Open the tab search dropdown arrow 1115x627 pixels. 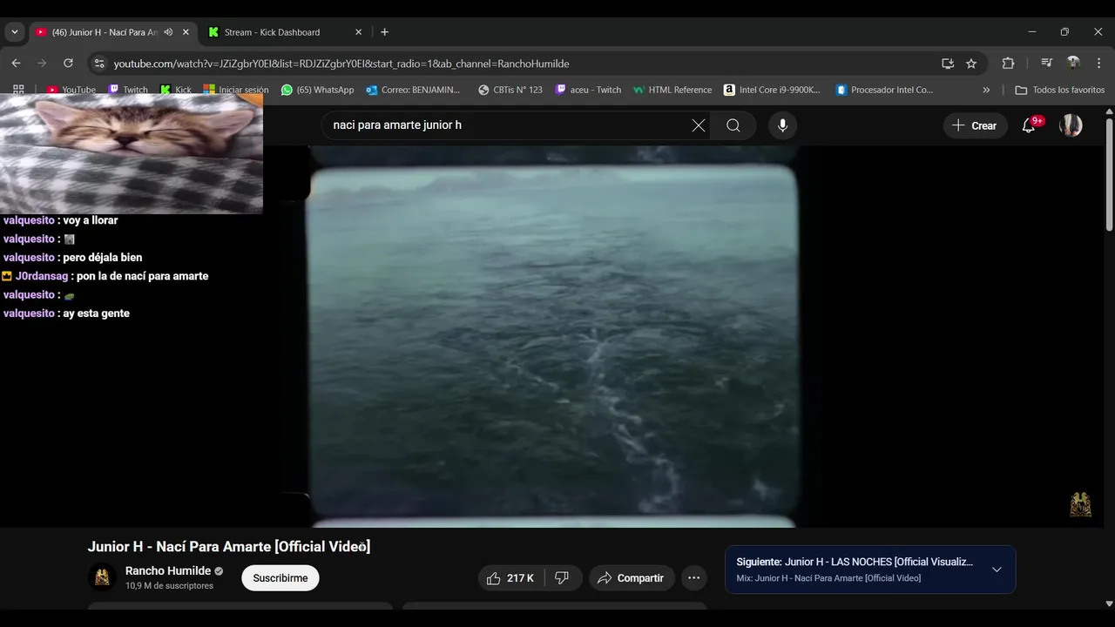tap(14, 32)
